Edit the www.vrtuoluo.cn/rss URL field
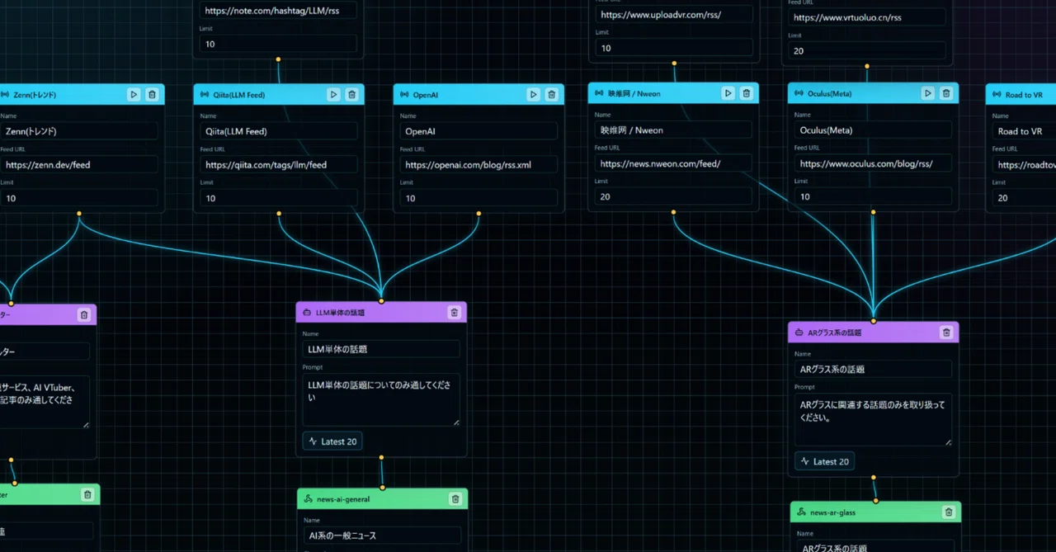Screen dimensions: 1056x552 pos(867,17)
